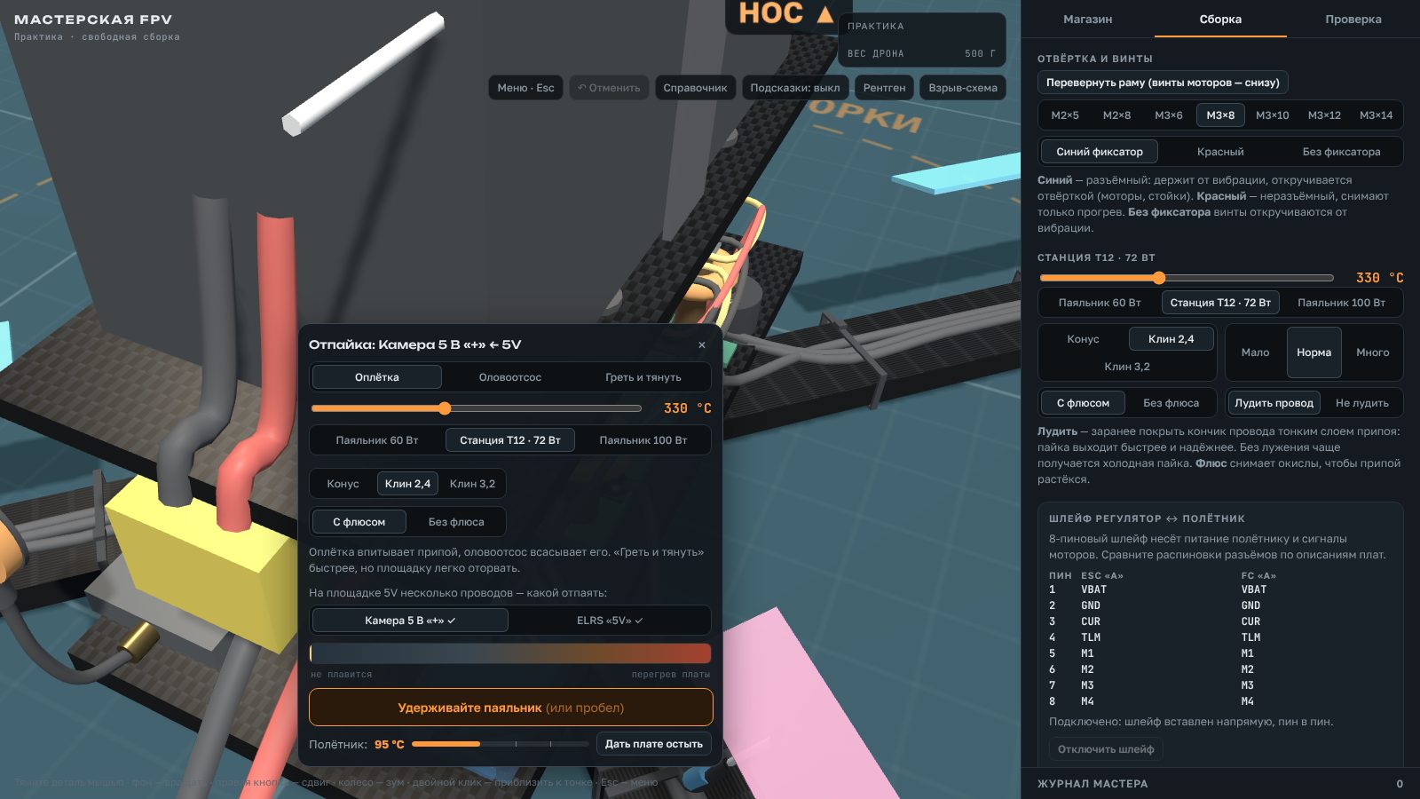Open Меню · Esc button

click(x=525, y=88)
